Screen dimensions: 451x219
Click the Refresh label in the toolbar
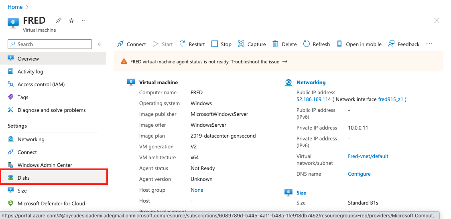321,44
